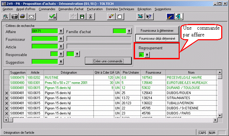The width and height of the screenshot is (229, 136).
Task: Open the Demandes d'achat menu
Action: (x=71, y=9)
